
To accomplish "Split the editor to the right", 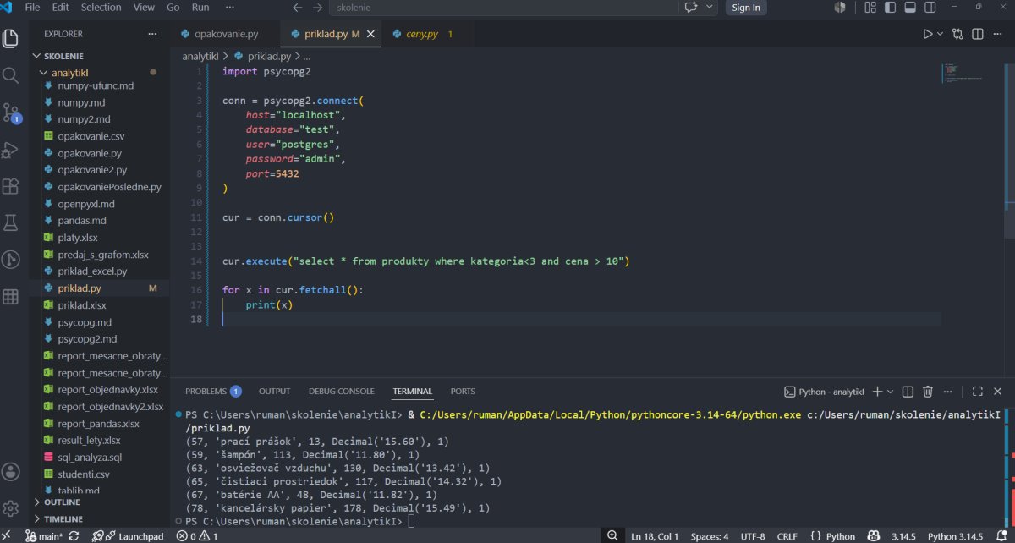I will tap(977, 34).
